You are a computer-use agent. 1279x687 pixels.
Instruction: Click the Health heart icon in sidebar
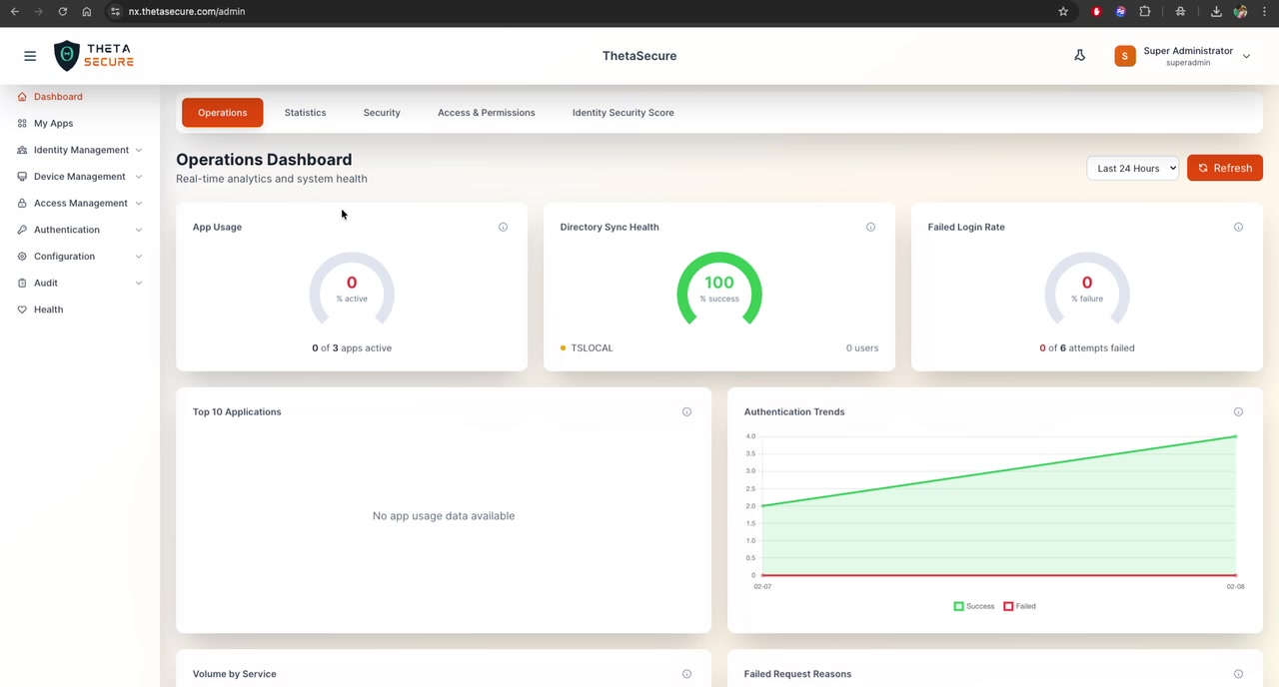(x=21, y=309)
